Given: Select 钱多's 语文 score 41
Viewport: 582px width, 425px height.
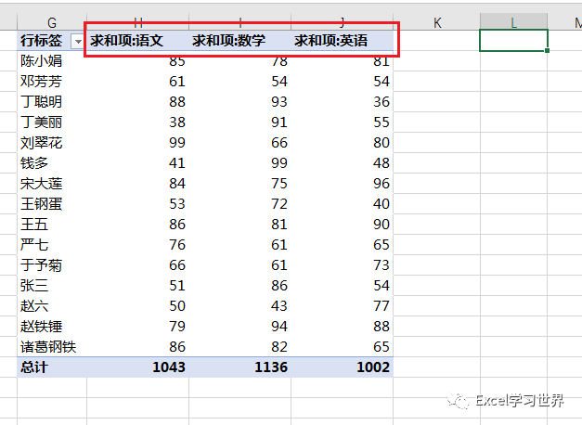Looking at the screenshot, I should pos(137,163).
